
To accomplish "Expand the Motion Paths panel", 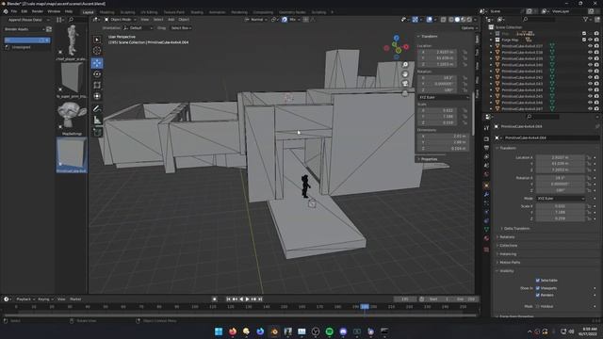I will click(509, 263).
